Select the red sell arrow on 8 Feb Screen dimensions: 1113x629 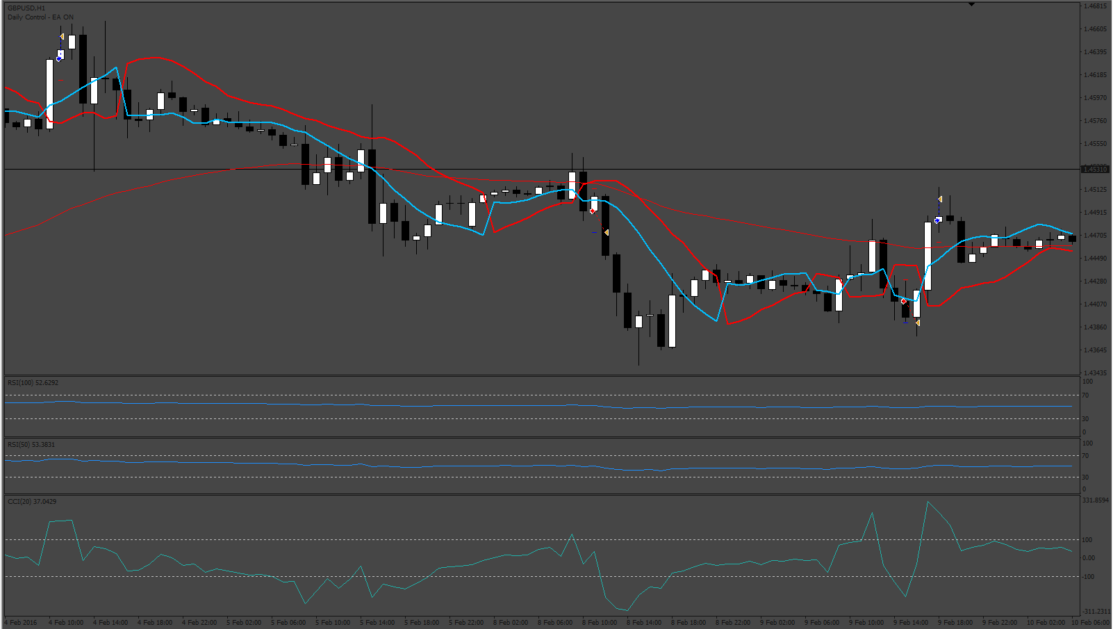(x=592, y=211)
